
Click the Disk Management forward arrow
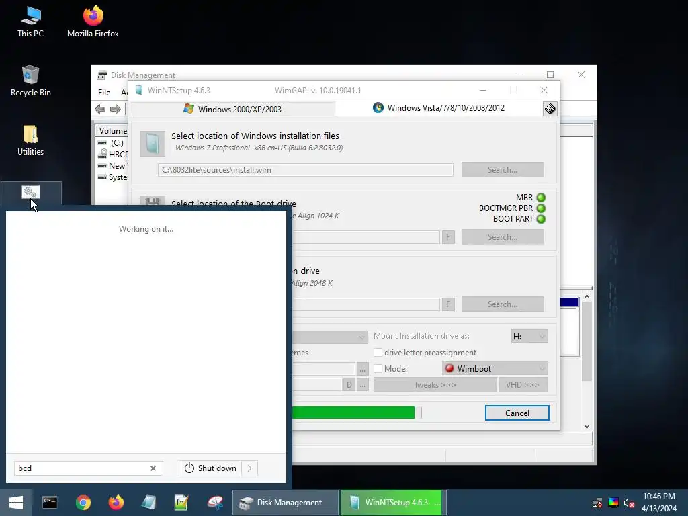pyautogui.click(x=116, y=109)
